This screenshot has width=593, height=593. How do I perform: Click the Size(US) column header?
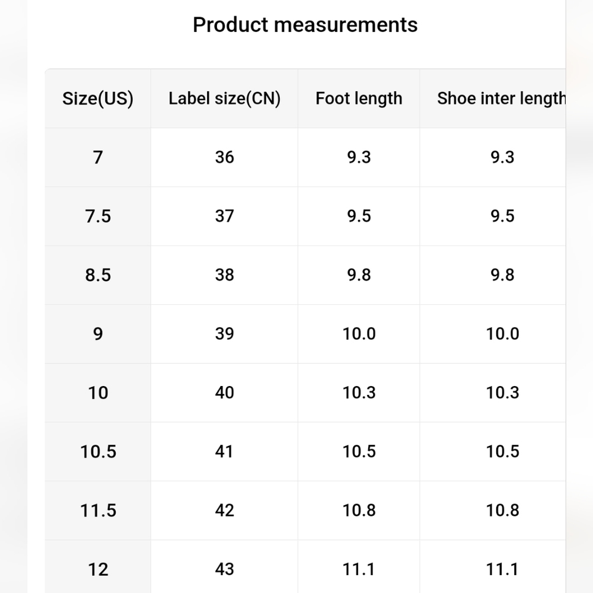pyautogui.click(x=98, y=98)
